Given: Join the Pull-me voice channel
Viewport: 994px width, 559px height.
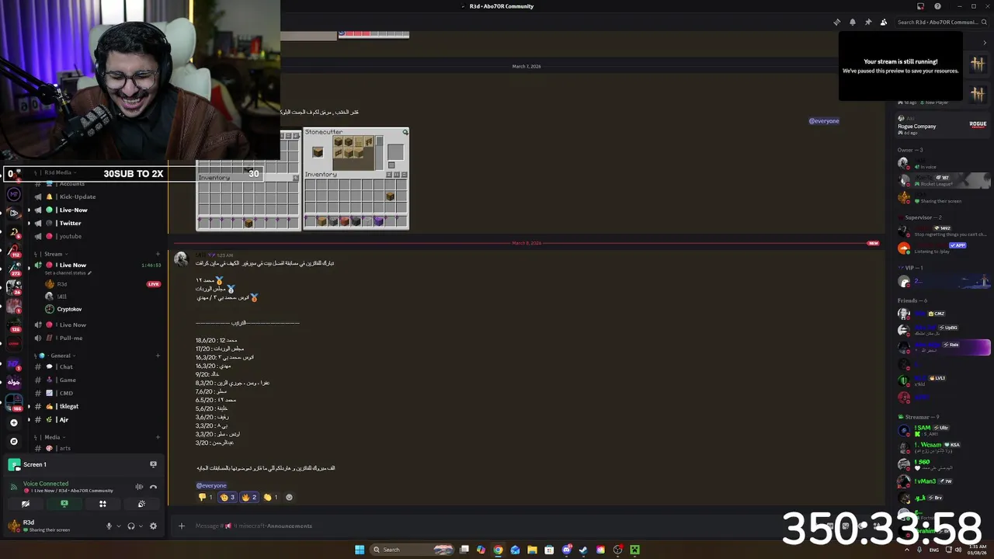Looking at the screenshot, I should point(97,338).
